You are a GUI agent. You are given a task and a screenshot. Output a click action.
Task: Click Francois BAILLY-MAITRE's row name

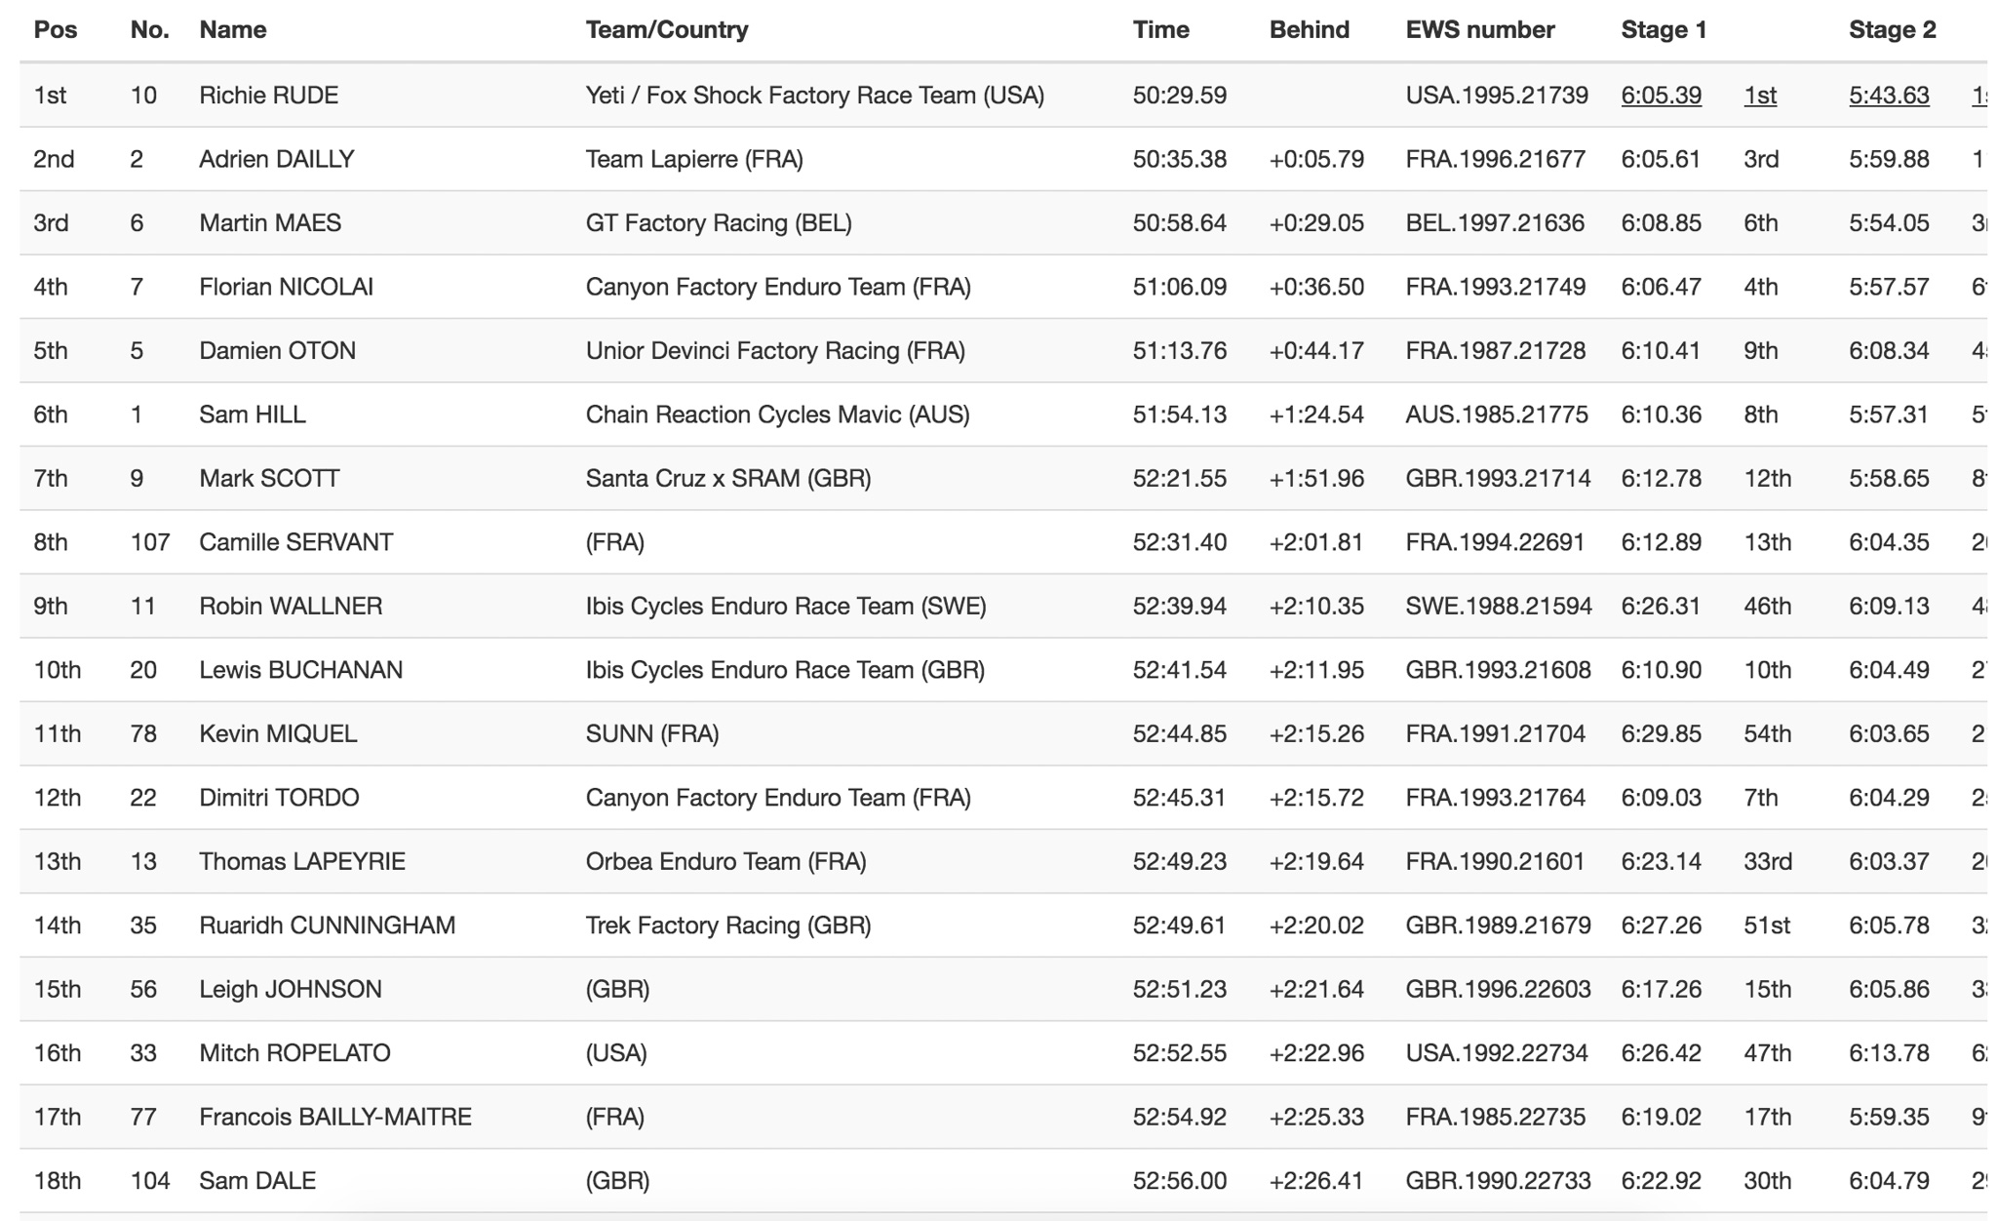pyautogui.click(x=335, y=1117)
